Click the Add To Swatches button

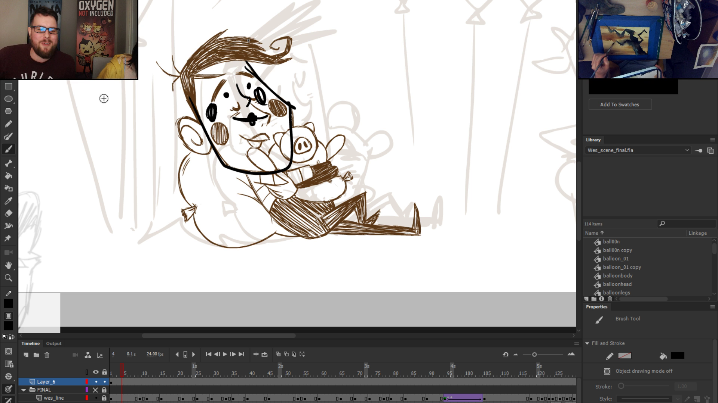pos(620,104)
